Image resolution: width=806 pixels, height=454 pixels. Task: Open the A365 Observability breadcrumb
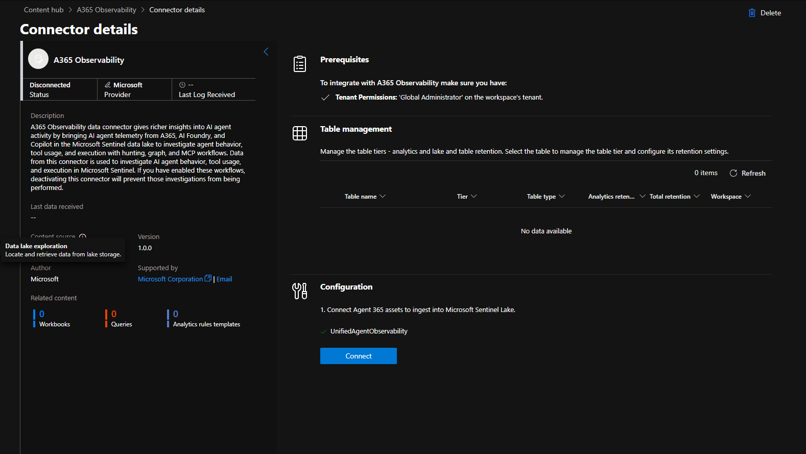tap(107, 10)
